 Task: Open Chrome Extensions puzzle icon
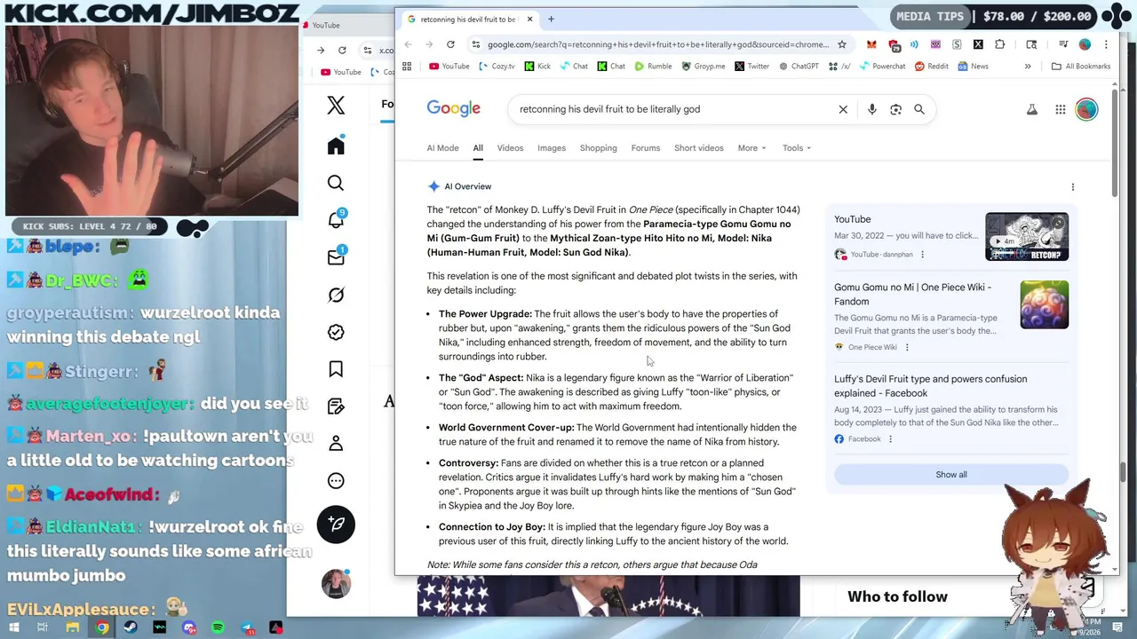point(999,44)
